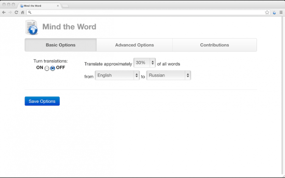Switch to the Advanced Options tab

click(135, 45)
